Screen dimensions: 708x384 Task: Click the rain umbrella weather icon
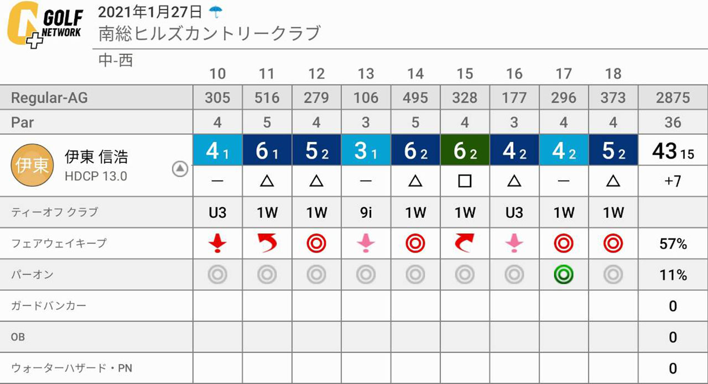pyautogui.click(x=214, y=11)
